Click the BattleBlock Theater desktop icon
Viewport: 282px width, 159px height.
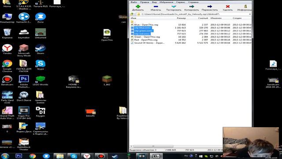point(24,144)
